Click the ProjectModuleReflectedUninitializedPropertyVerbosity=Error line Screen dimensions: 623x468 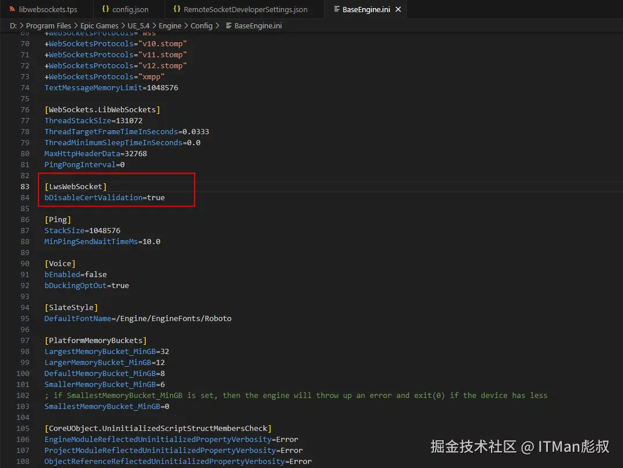tap(174, 451)
